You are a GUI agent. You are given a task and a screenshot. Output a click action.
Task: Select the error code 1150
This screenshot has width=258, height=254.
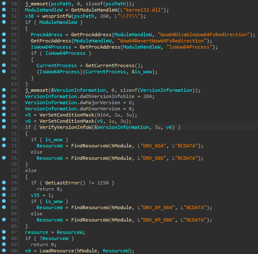click(103, 183)
